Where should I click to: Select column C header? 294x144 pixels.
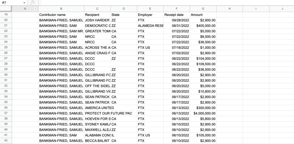pos(97,9)
